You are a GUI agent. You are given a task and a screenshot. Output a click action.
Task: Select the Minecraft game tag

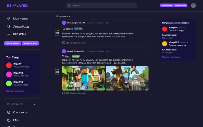76,56
